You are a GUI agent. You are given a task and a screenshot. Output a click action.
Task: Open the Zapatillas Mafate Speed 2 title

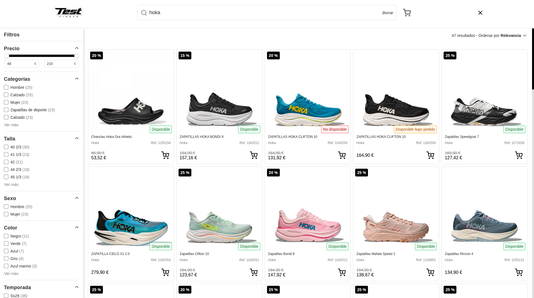click(x=376, y=254)
